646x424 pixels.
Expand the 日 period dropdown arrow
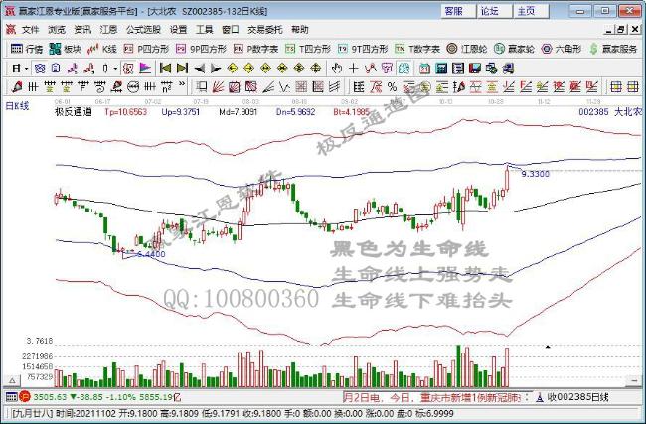27,69
